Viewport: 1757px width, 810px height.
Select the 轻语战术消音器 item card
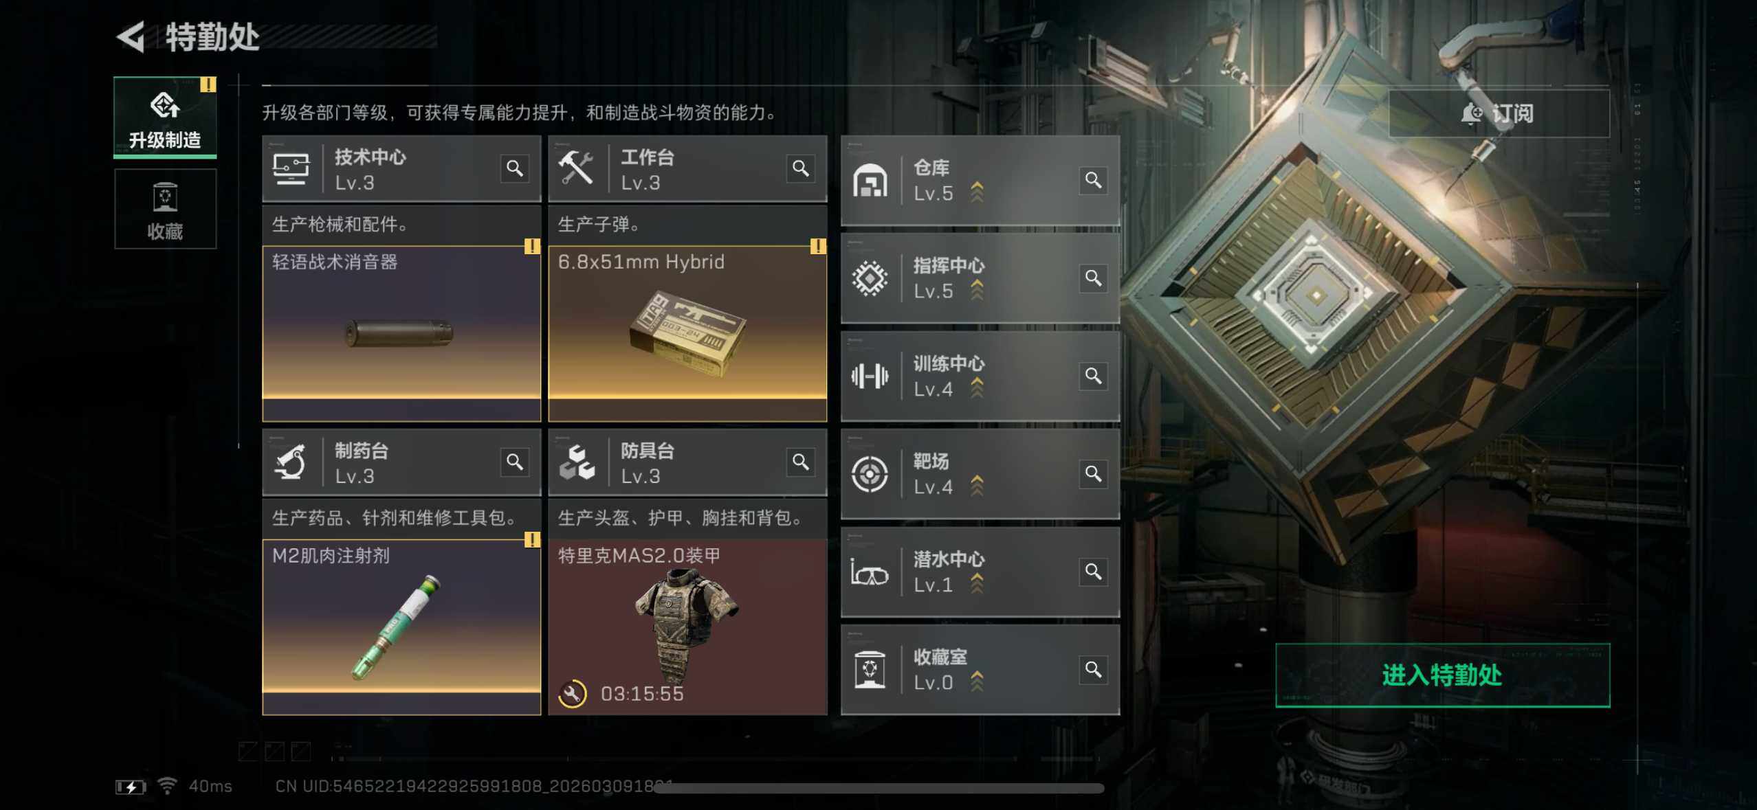(x=401, y=333)
